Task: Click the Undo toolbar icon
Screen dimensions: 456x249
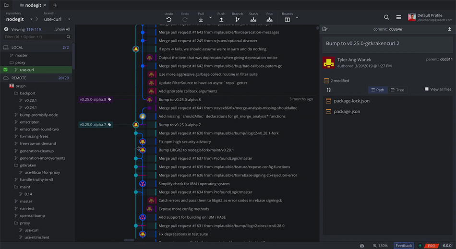Action: pyautogui.click(x=168, y=20)
